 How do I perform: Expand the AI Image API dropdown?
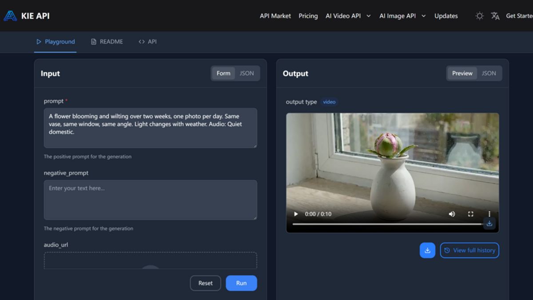[402, 16]
